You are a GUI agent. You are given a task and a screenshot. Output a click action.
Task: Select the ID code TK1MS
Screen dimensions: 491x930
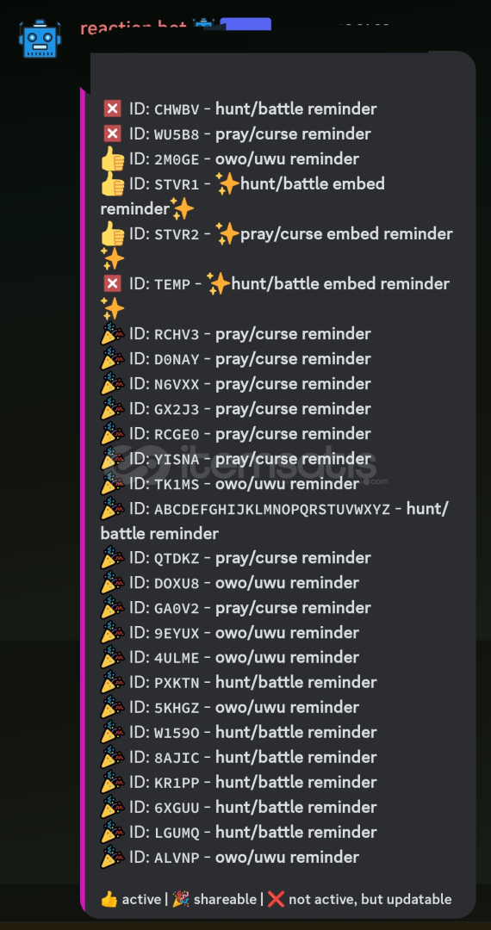(177, 484)
